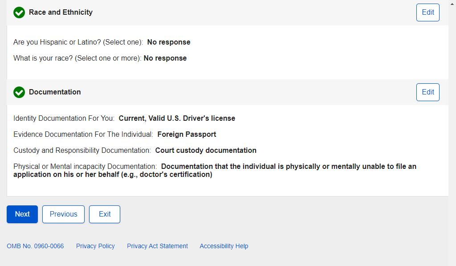Click the "Current, Valid U.S. Driver's license" value

[177, 119]
